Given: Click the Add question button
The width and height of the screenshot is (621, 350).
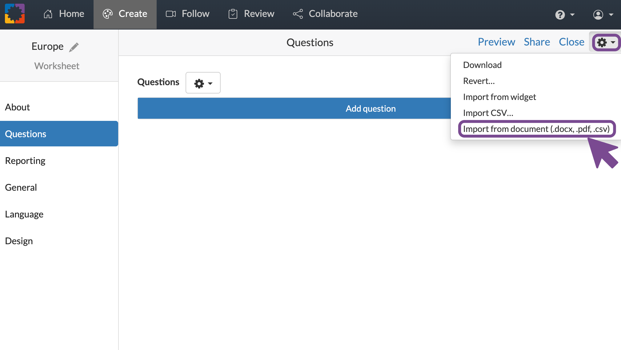Looking at the screenshot, I should tap(371, 108).
